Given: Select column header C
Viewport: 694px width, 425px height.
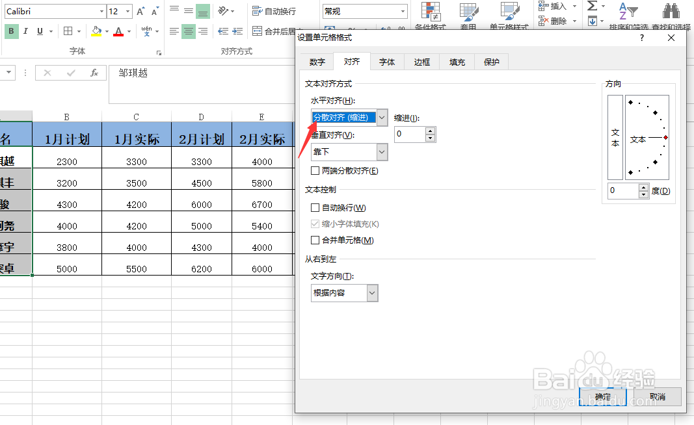Looking at the screenshot, I should click(137, 117).
